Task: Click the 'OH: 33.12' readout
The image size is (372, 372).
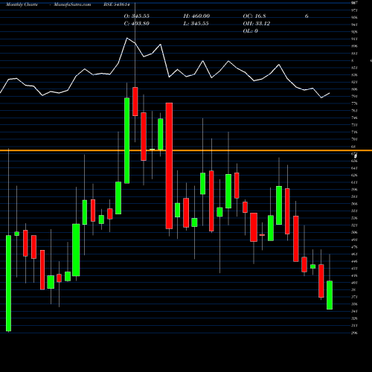Action: click(257, 23)
